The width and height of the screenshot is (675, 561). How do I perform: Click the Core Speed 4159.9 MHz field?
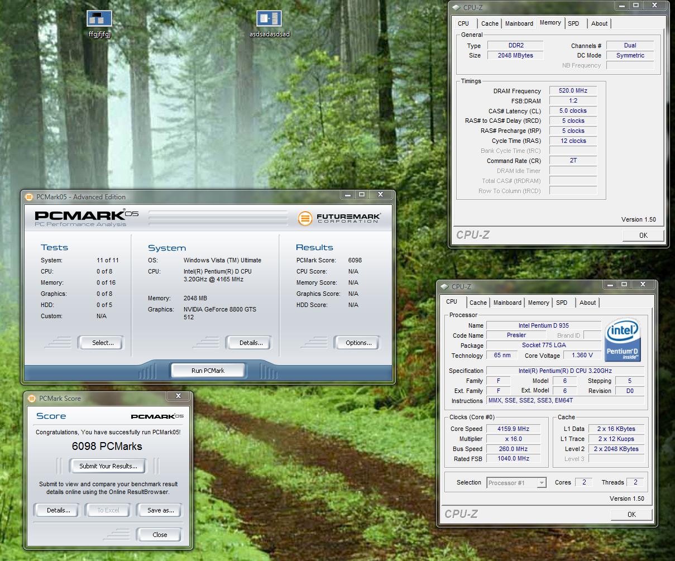513,429
